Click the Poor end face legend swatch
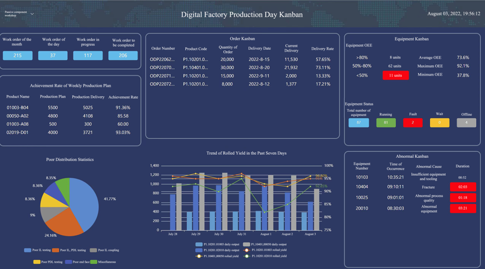The image size is (485, 269). click(x=68, y=262)
